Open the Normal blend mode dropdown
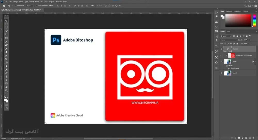This screenshot has width=258, height=140. tap(229, 40)
